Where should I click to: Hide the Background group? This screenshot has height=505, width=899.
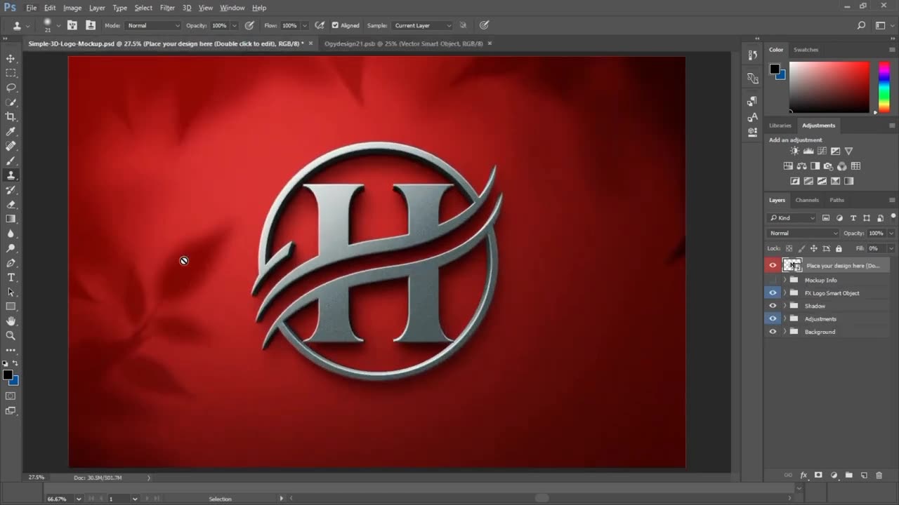773,332
